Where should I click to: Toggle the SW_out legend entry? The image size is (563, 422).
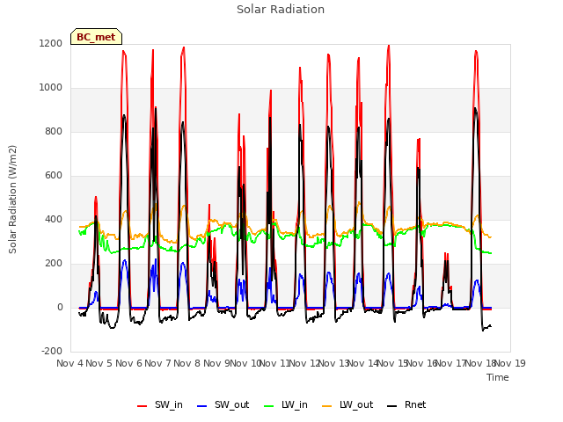pyautogui.click(x=223, y=405)
